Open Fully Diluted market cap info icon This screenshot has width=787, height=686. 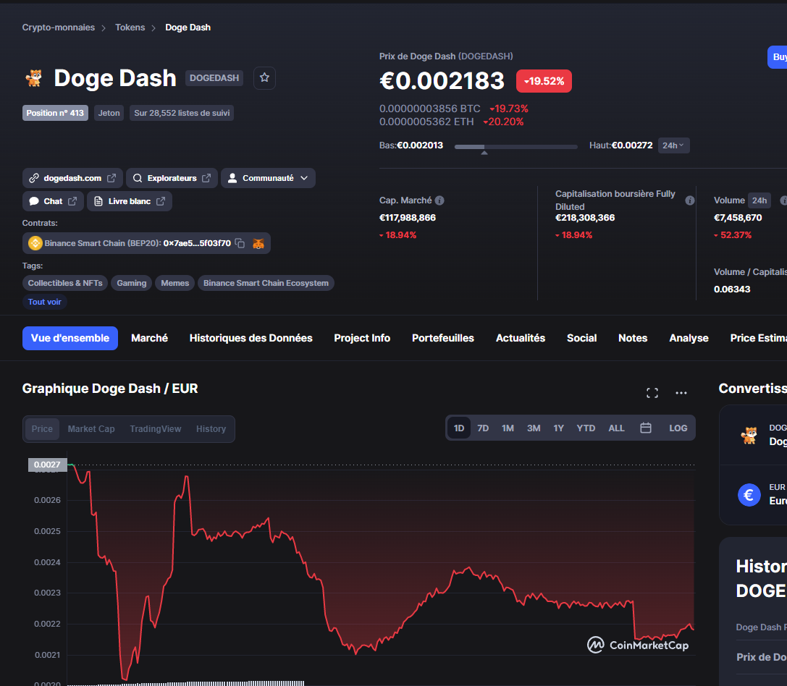pos(690,200)
